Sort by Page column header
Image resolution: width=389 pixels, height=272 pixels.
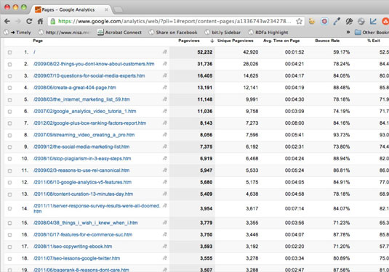click(x=38, y=41)
